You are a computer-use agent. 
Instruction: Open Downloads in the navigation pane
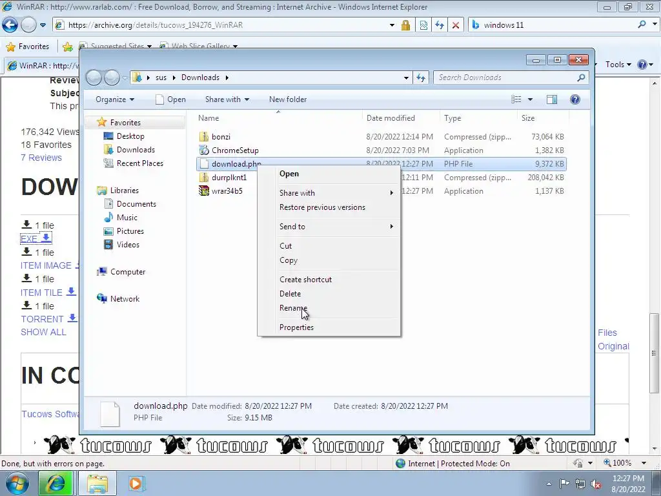[136, 150]
